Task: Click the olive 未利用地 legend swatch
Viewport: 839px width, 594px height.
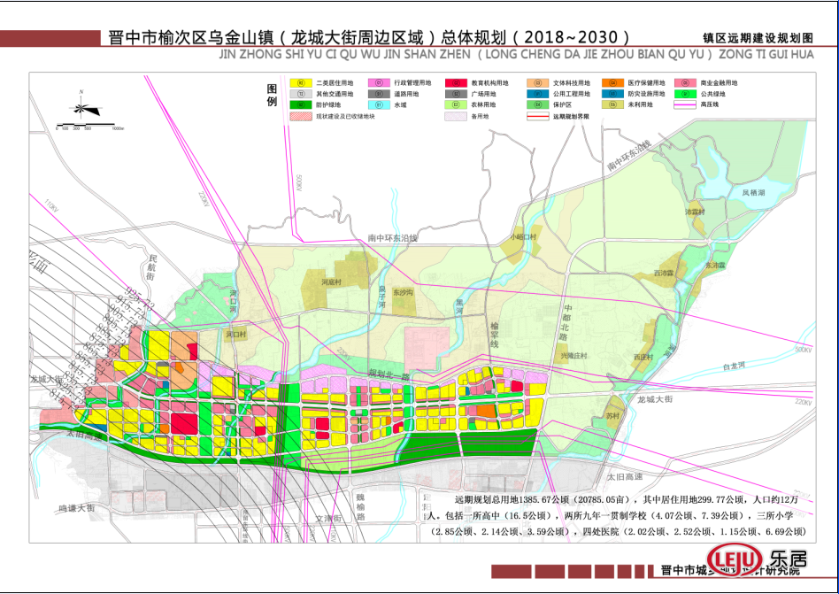Action: [612, 104]
